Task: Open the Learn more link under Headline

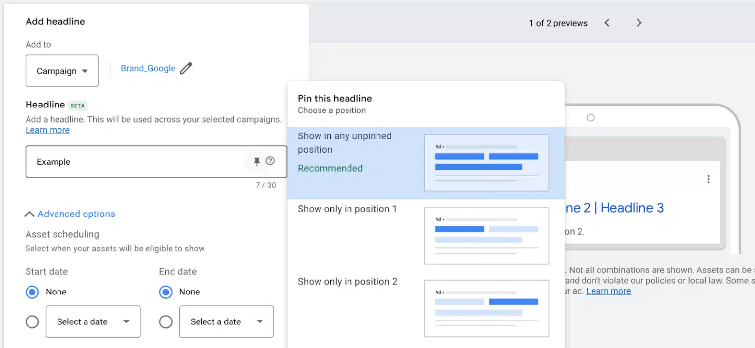Action: click(x=48, y=130)
